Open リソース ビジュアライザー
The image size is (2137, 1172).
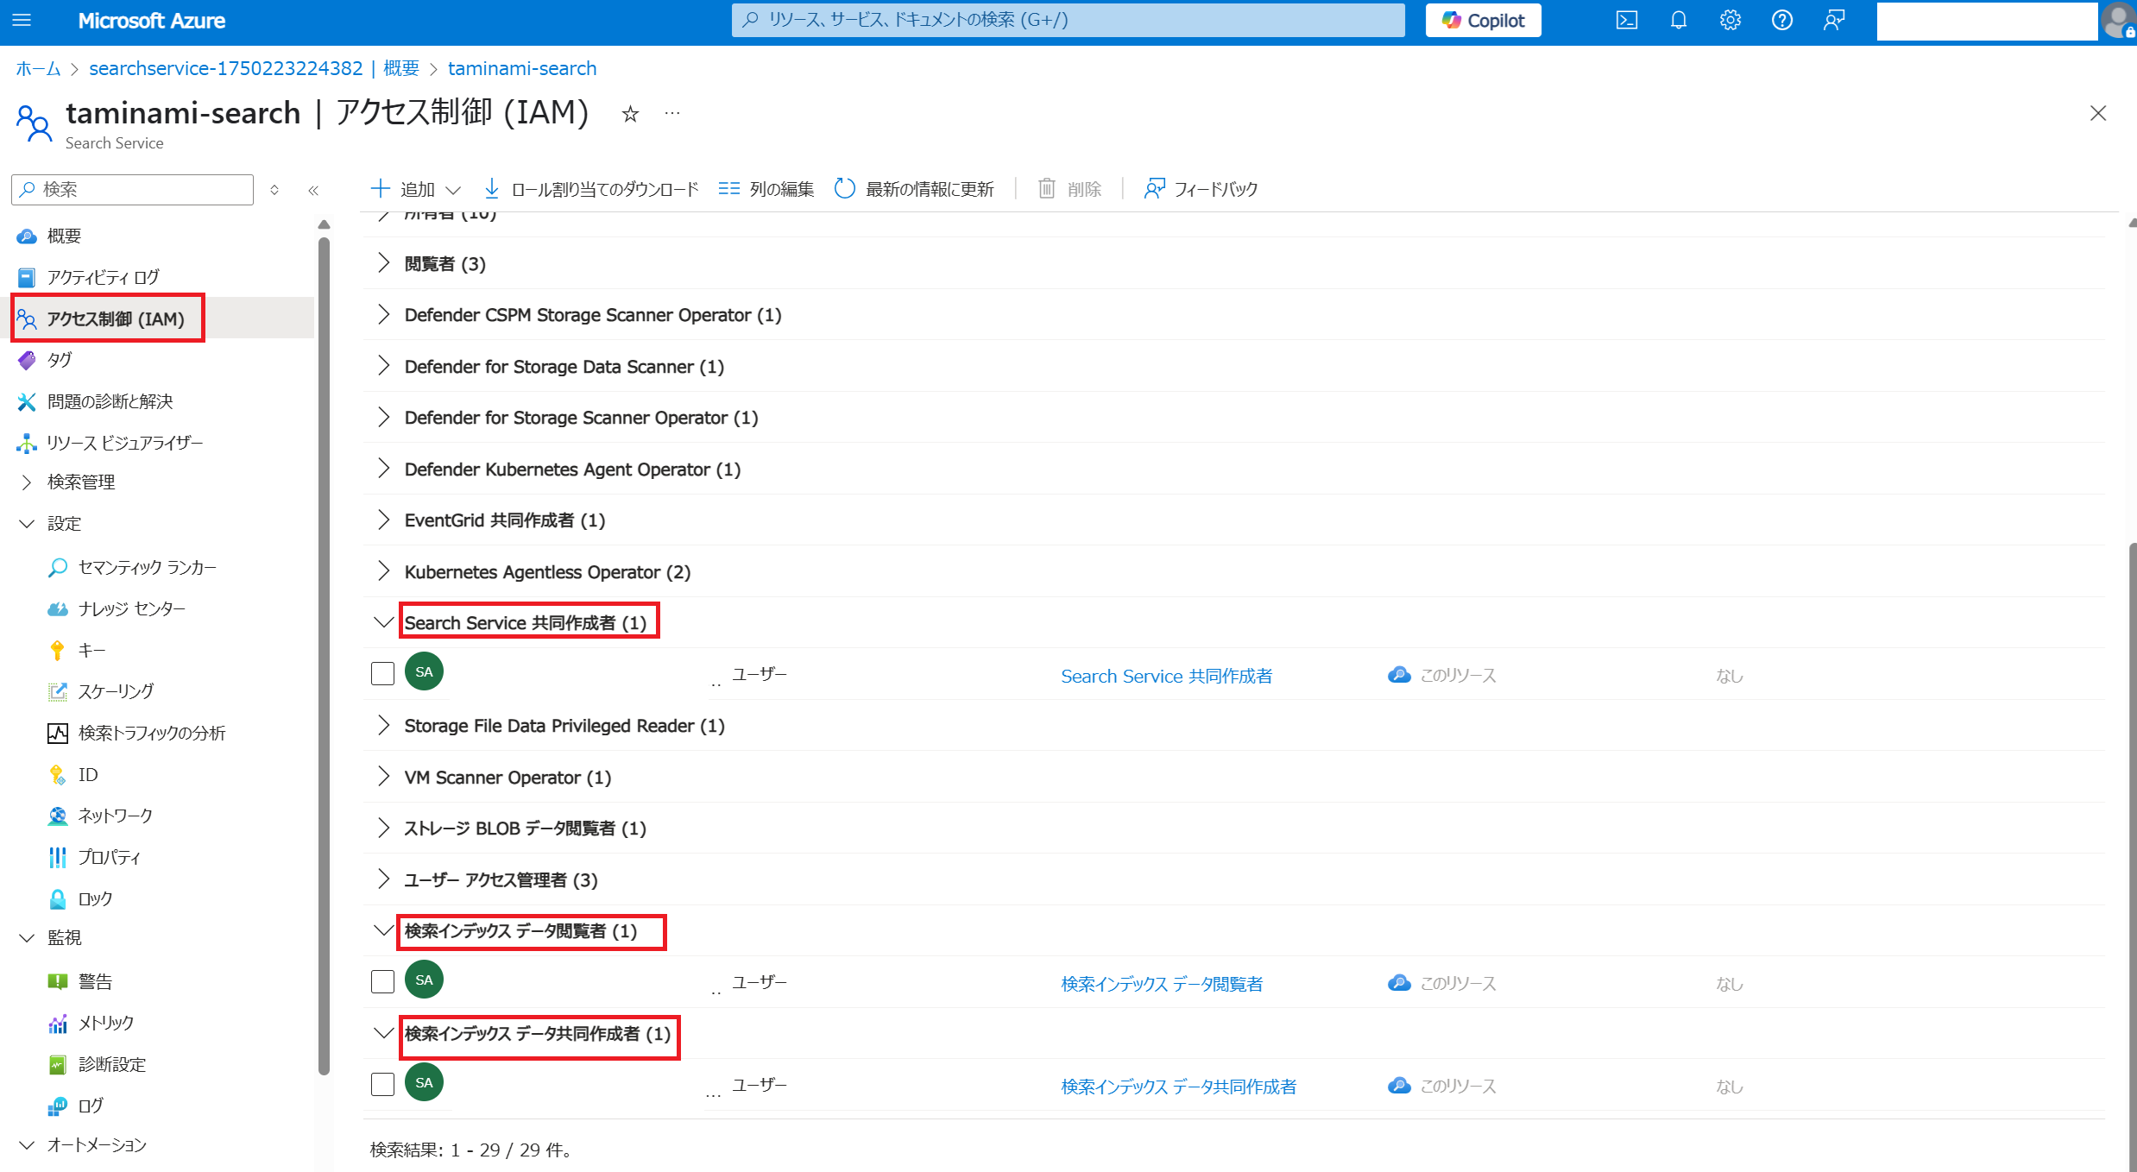pyautogui.click(x=124, y=443)
